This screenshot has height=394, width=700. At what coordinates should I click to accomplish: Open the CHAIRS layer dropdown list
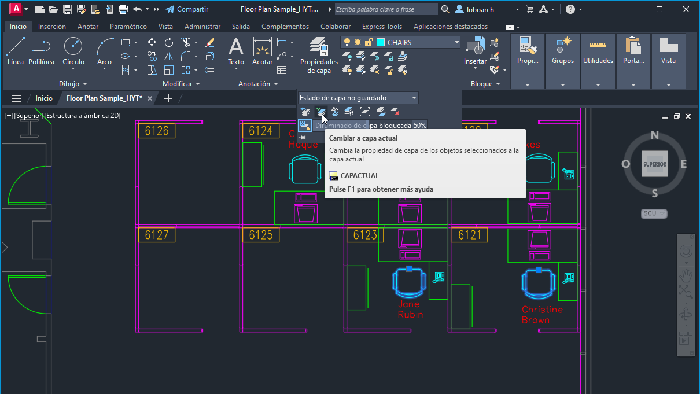pyautogui.click(x=456, y=42)
